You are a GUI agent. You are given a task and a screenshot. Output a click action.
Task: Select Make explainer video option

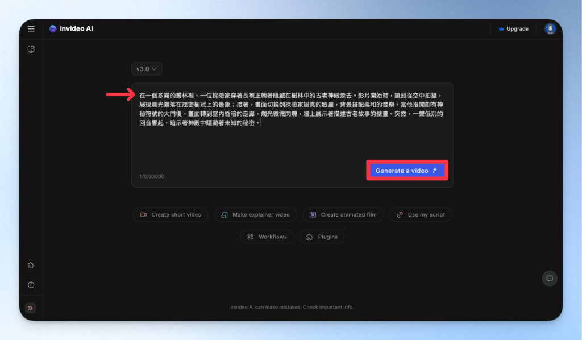coord(255,215)
